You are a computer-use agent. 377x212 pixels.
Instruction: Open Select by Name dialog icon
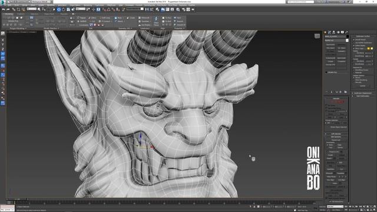pyautogui.click(x=43, y=9)
